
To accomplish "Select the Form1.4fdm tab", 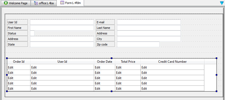I will point(70,3).
